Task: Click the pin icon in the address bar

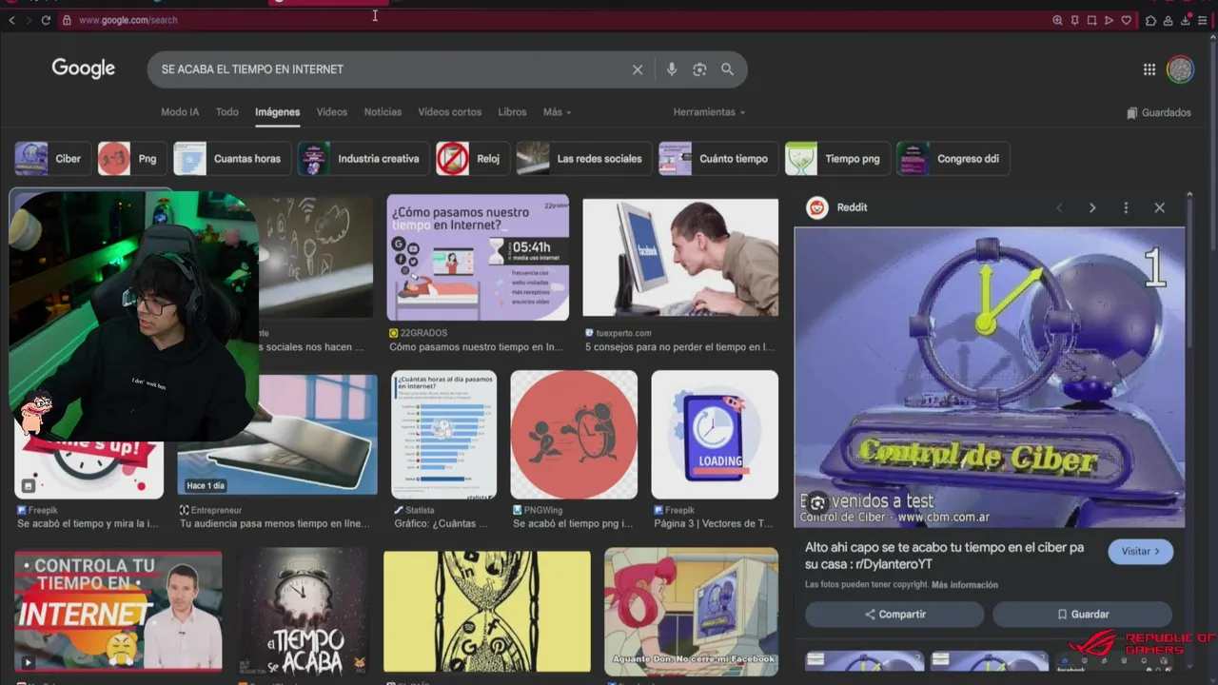Action: click(x=1074, y=20)
